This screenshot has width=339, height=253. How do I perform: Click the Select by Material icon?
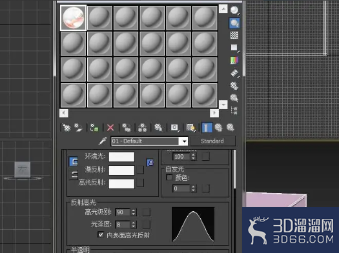[234, 98]
